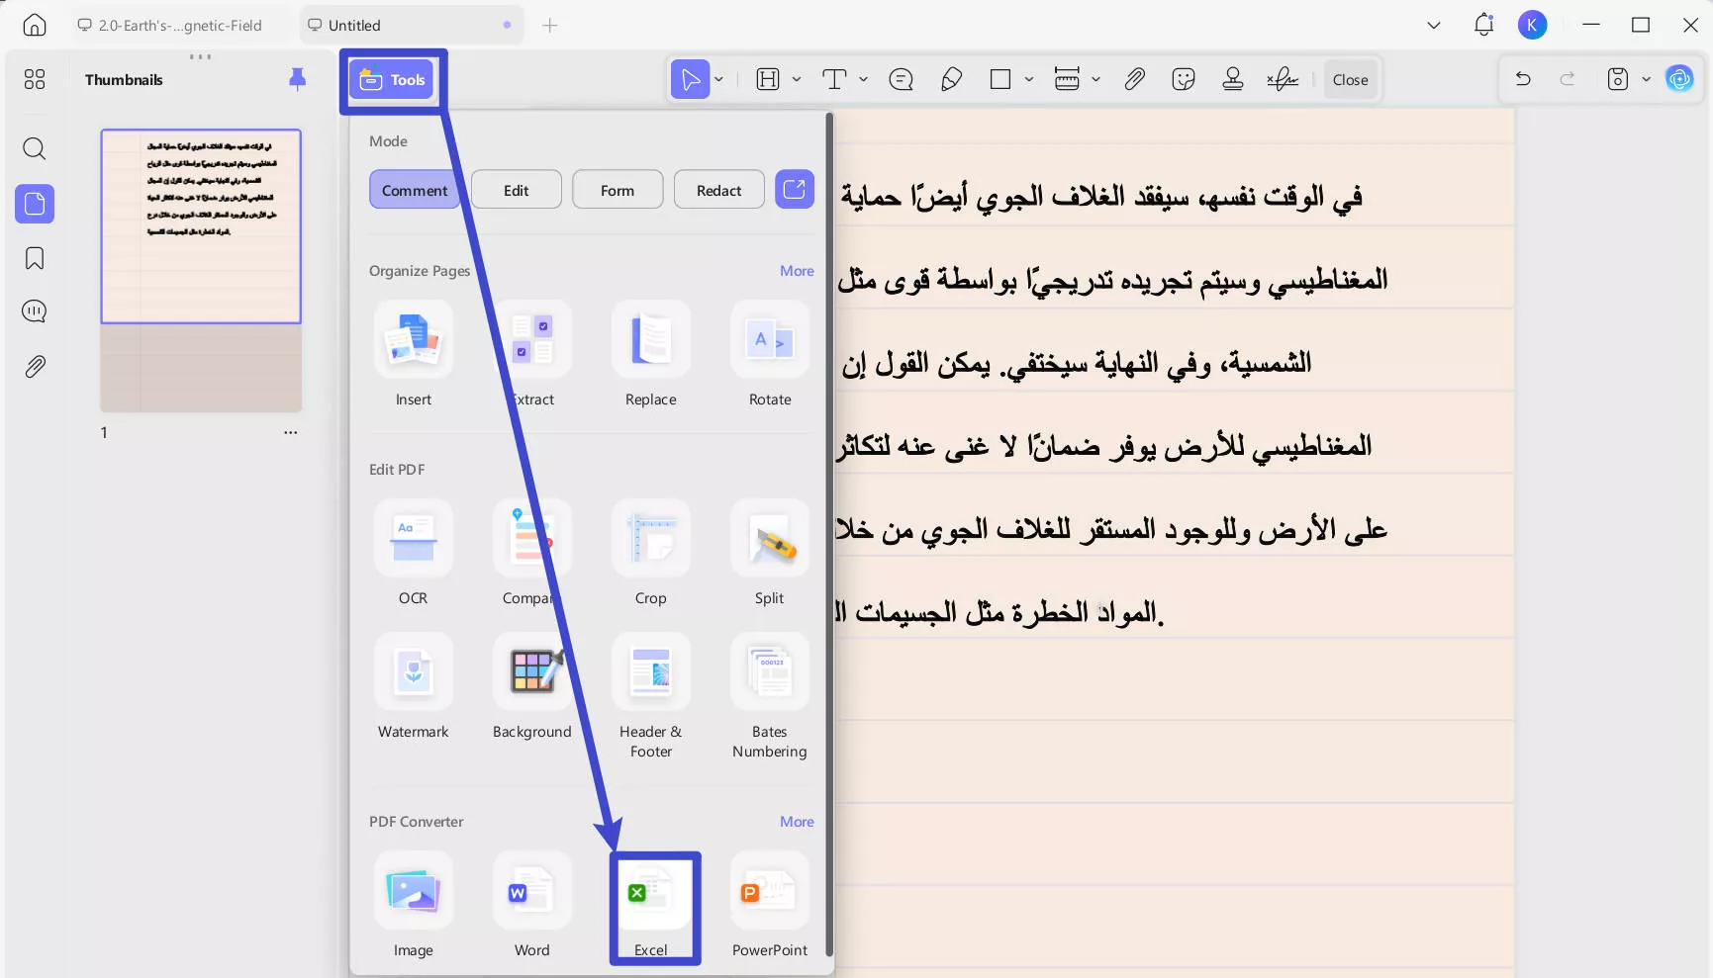Open the Comments panel in sidebar

click(x=34, y=311)
